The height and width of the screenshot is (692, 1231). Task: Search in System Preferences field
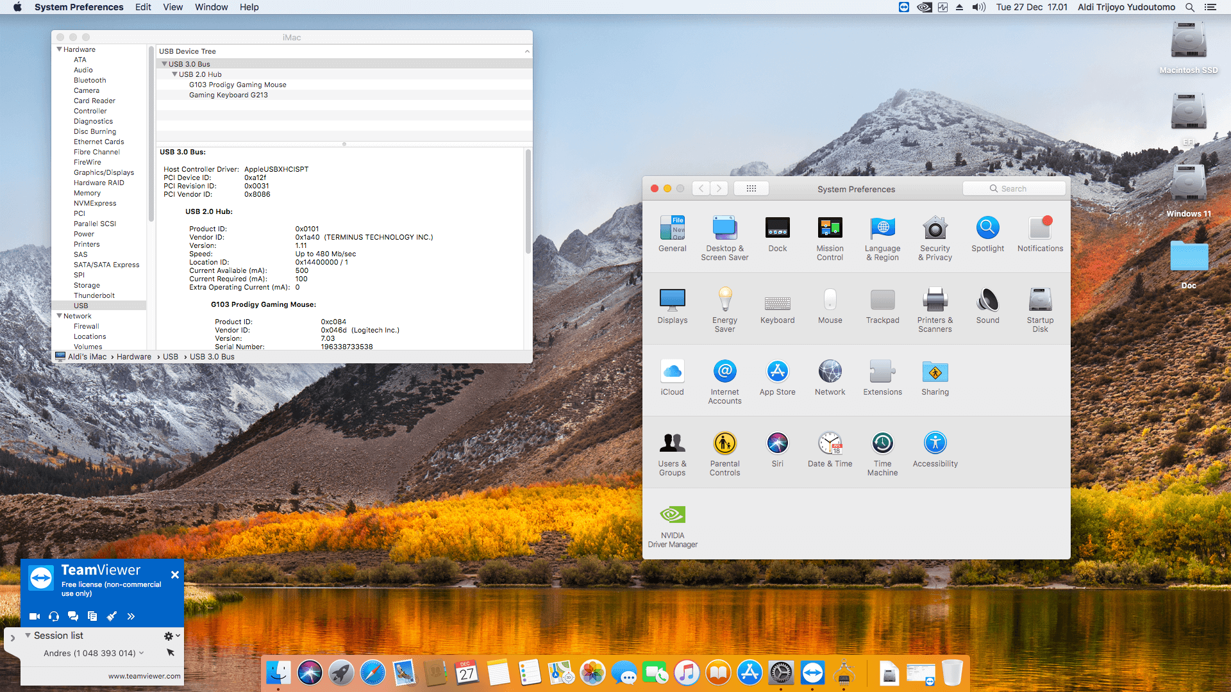click(1014, 188)
